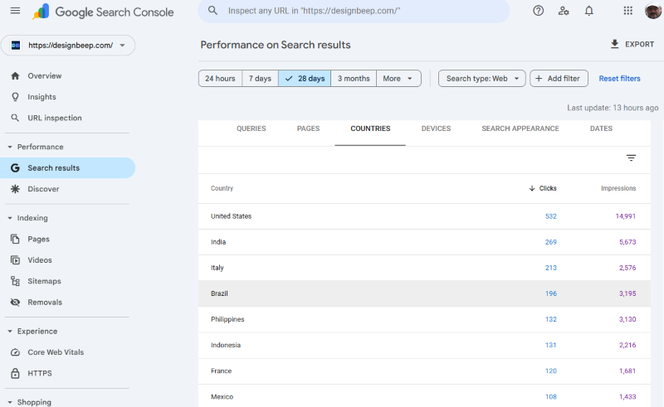Click the Add filter button
664x407 pixels.
[x=559, y=79]
